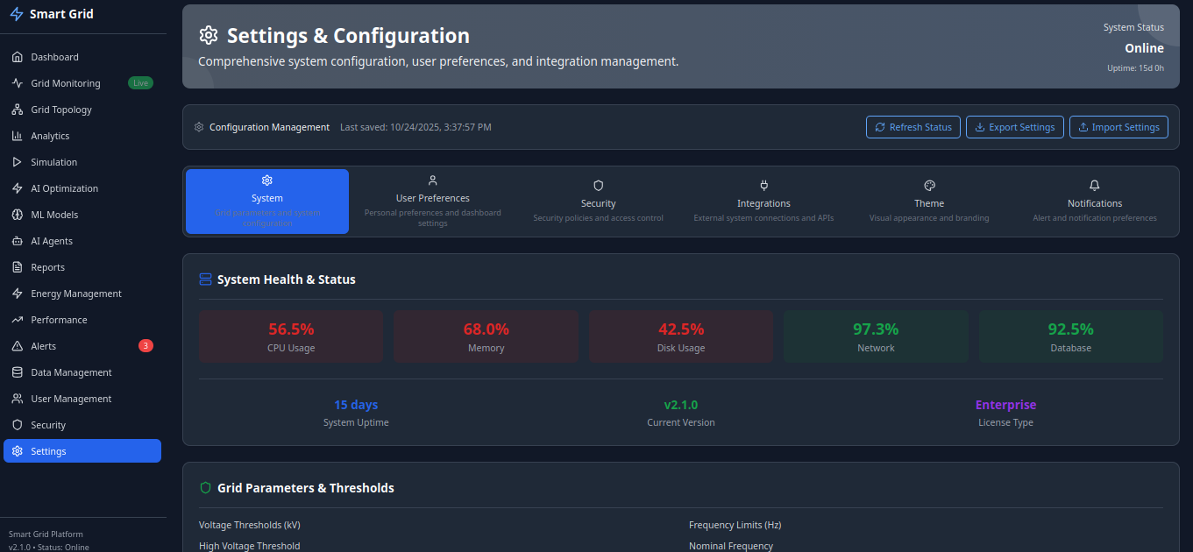Viewport: 1193px width, 552px height.
Task: Click the Import Settings button
Action: (1118, 127)
